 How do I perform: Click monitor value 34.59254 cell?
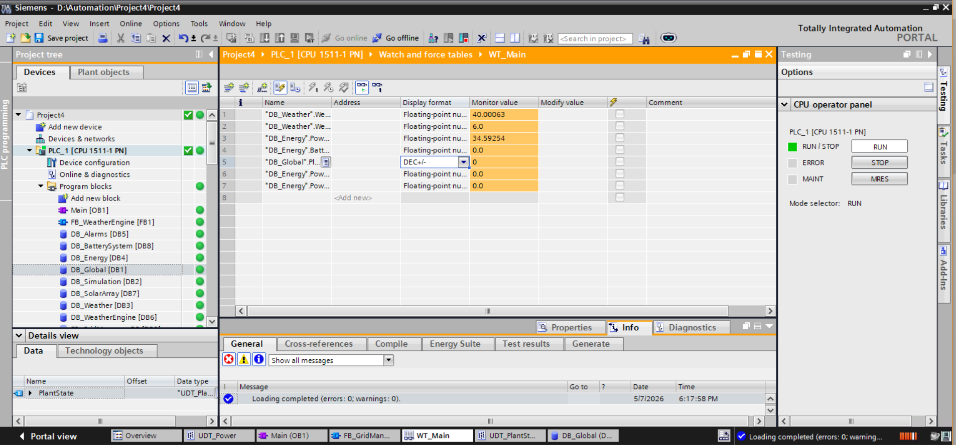503,138
